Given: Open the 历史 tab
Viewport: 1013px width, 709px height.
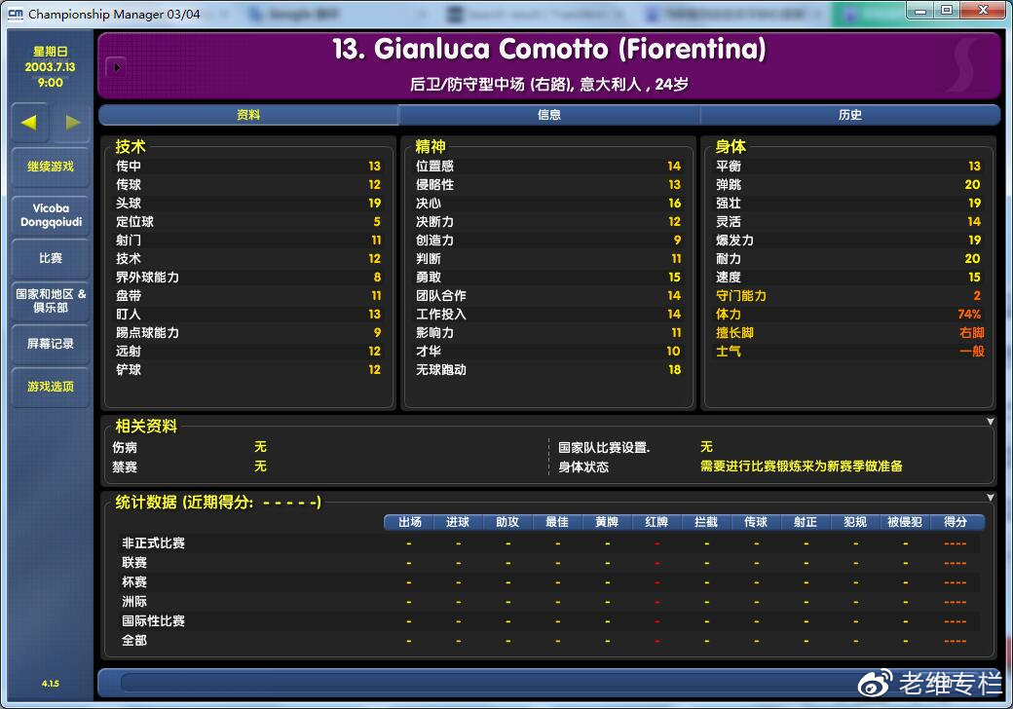Looking at the screenshot, I should pyautogui.click(x=850, y=115).
